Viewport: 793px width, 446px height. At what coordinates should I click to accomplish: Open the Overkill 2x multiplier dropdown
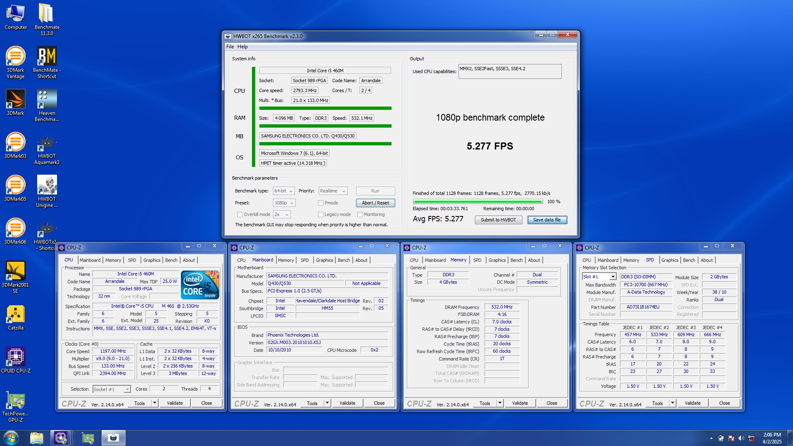[x=282, y=214]
